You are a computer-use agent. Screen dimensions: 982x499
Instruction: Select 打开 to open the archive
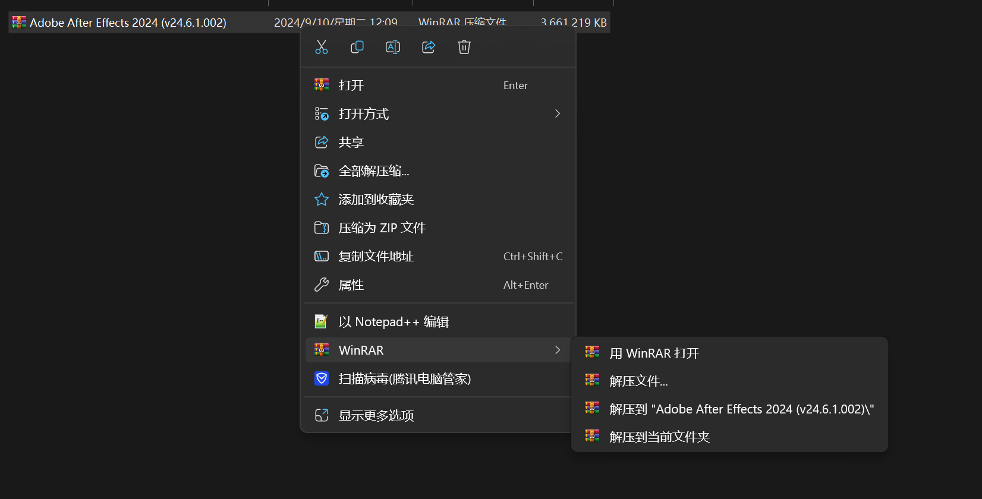351,86
